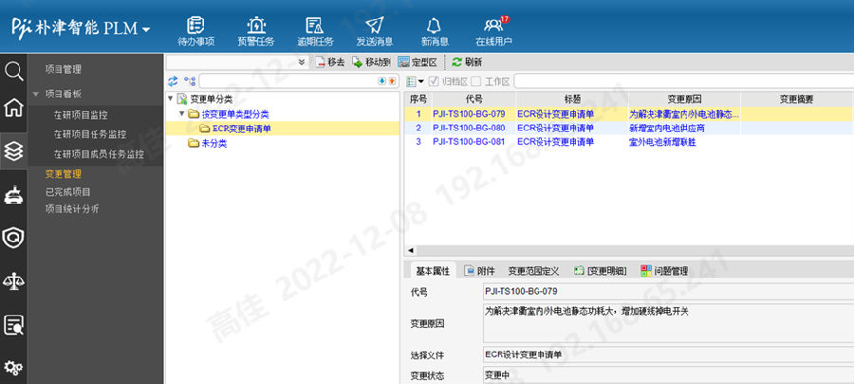The image size is (854, 384).
Task: Click the balance scales sidebar icon
Action: pyautogui.click(x=13, y=282)
